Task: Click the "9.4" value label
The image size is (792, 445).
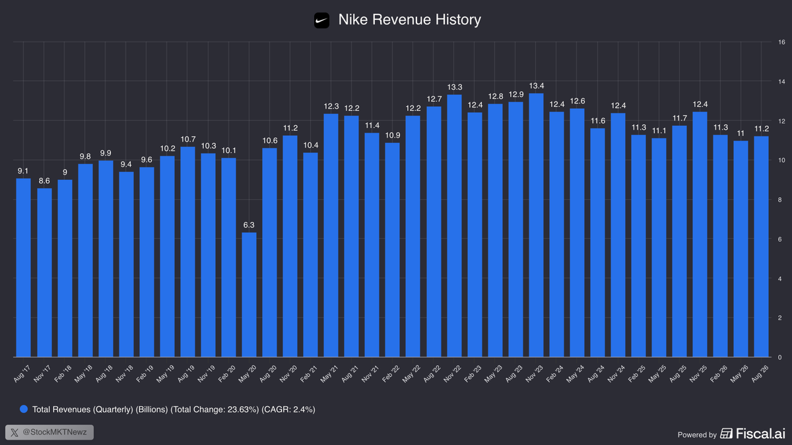Action: [126, 164]
